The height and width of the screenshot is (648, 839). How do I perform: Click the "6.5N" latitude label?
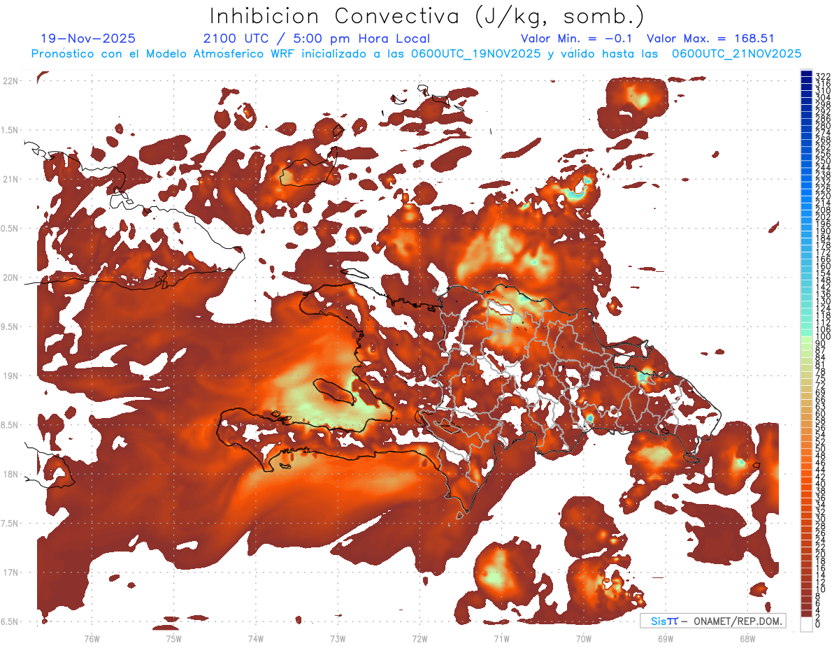tap(10, 621)
